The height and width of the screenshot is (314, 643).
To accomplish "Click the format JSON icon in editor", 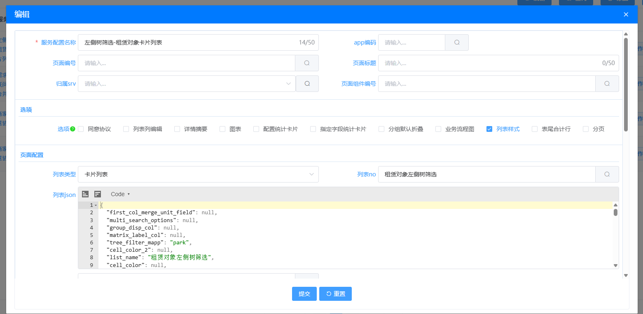I will [x=85, y=194].
